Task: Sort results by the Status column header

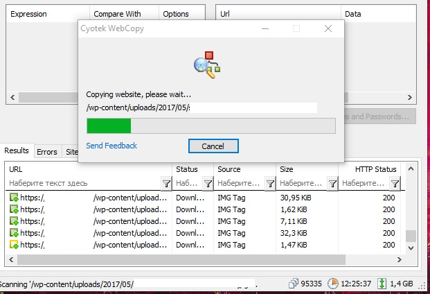Action: click(x=192, y=169)
